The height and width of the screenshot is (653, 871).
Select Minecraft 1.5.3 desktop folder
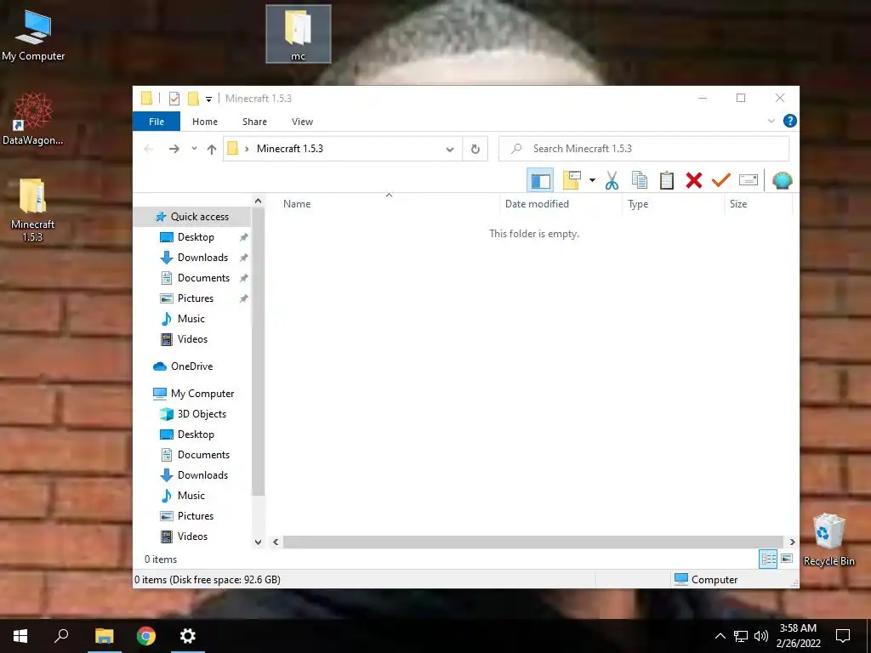tap(33, 211)
